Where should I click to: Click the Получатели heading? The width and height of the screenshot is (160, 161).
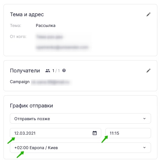coord(25,71)
